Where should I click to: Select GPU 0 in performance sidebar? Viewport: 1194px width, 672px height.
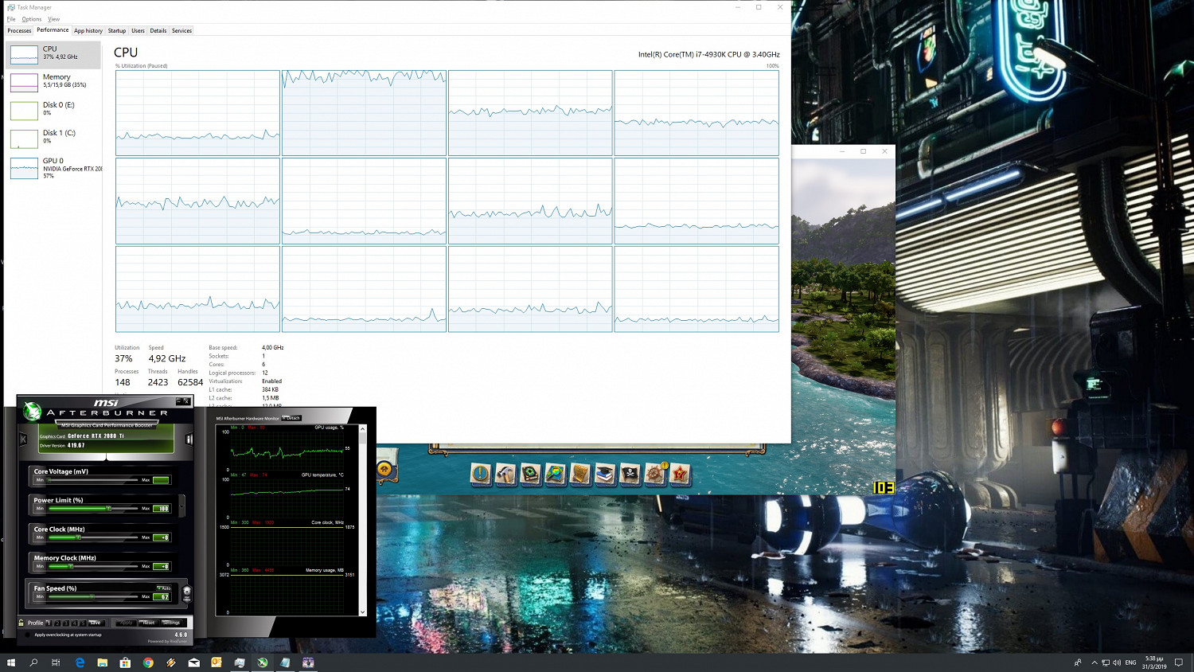54,167
